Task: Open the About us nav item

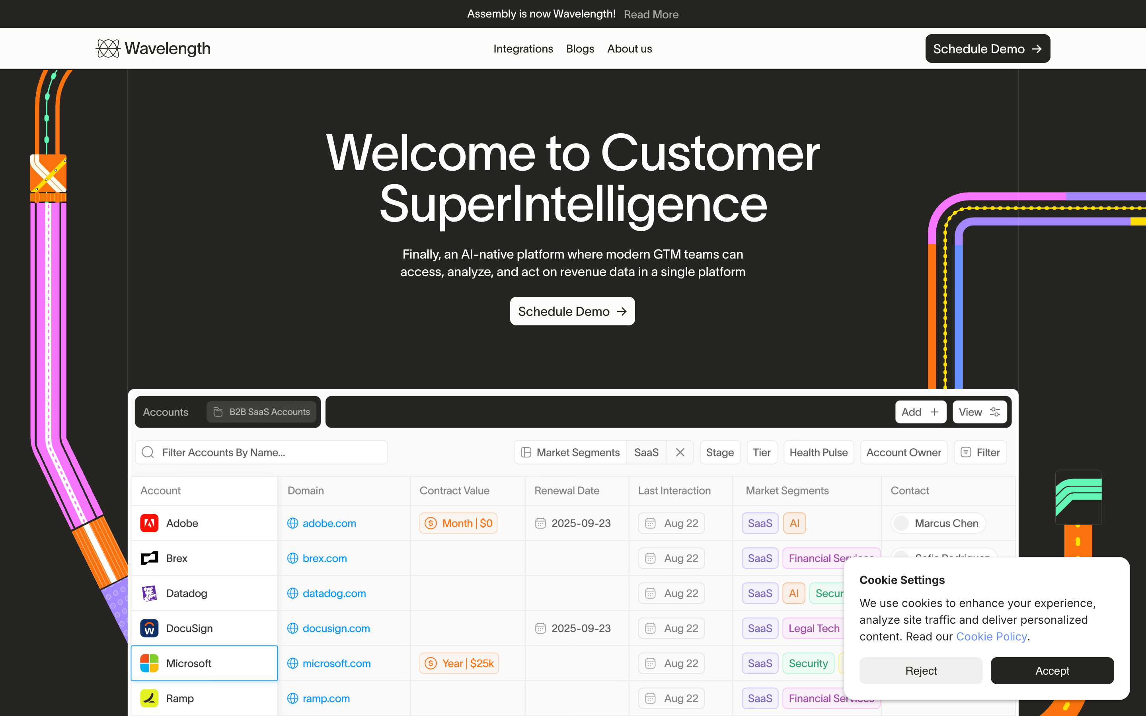Action: pos(630,49)
